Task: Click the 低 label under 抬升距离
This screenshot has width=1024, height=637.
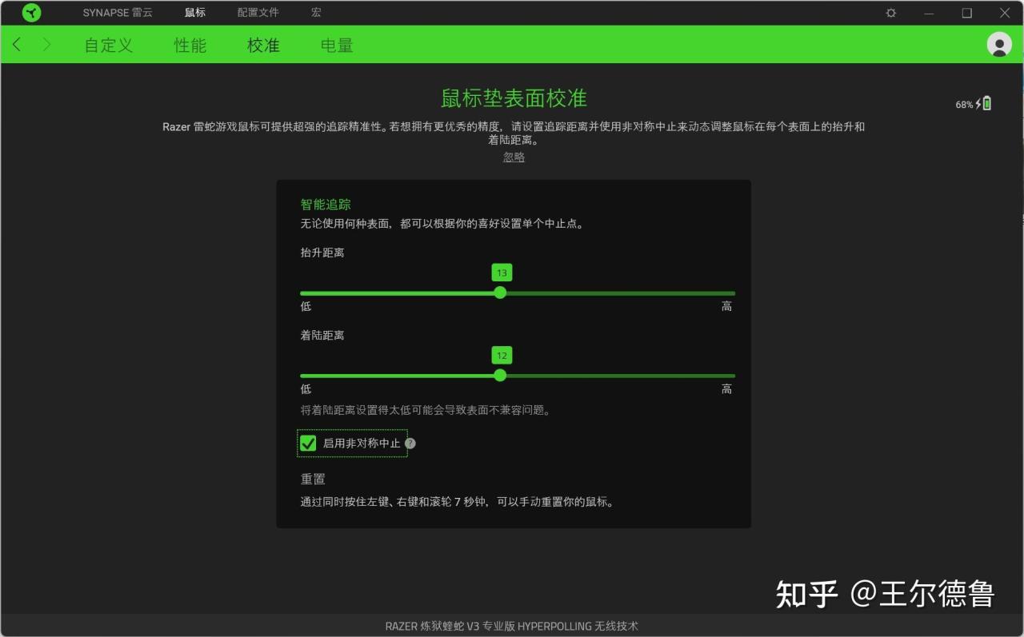Action: pos(306,306)
